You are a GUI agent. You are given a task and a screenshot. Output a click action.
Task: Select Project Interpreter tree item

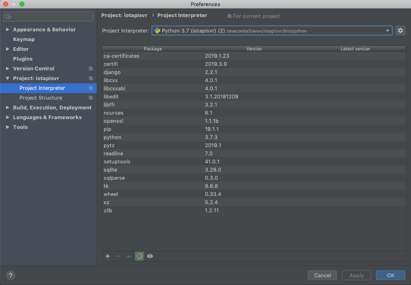[48, 88]
